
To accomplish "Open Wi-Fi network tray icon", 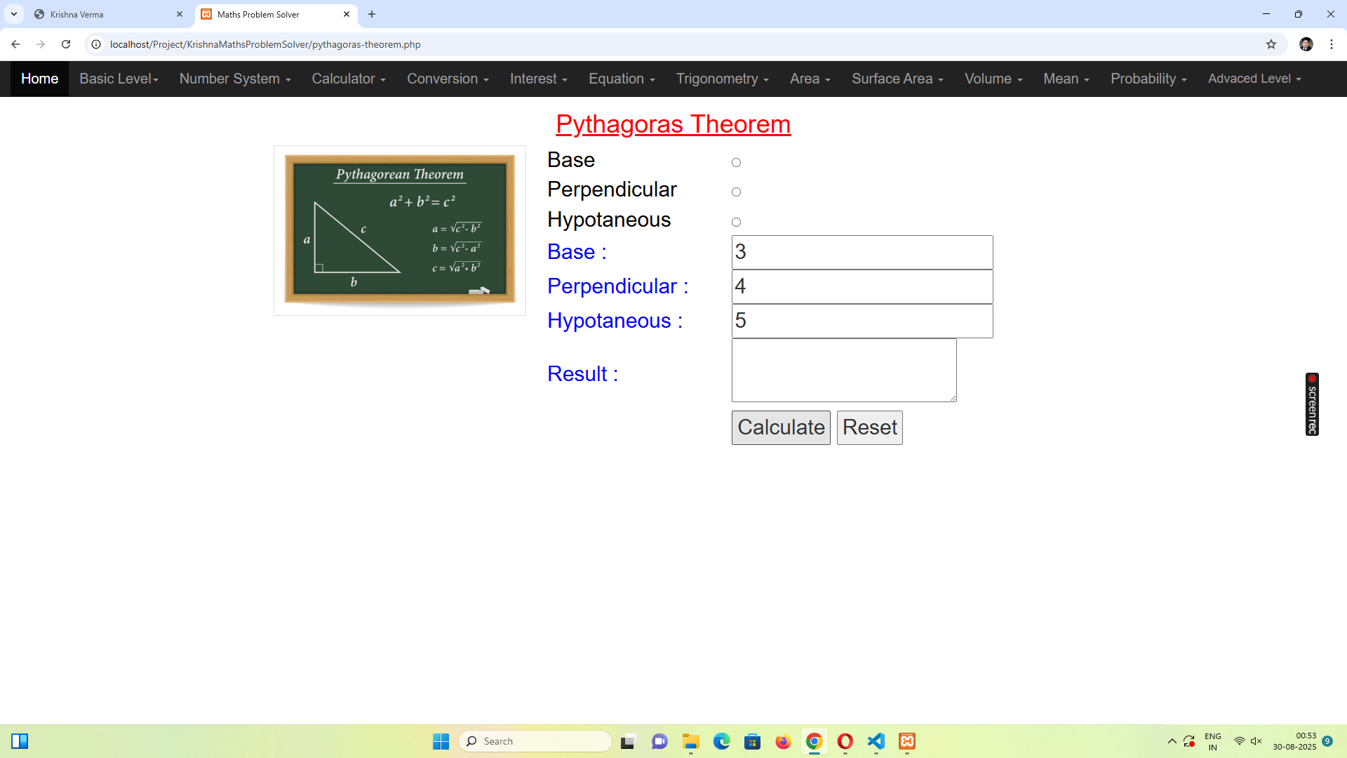I will pos(1240,741).
